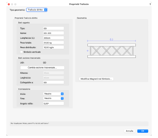The image size is (158, 138).
Task: Click the Proprietà Traliccio diritto heading
Action: click(x=26, y=18)
